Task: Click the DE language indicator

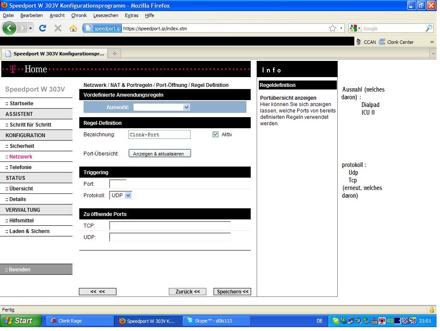Action: (x=320, y=321)
